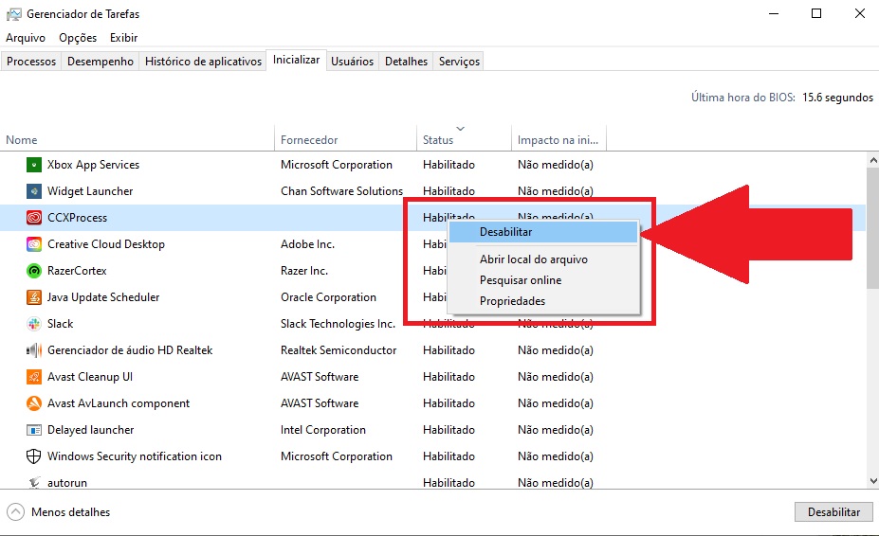
Task: Open the Histórico de aplicativos tab
Action: tap(204, 61)
